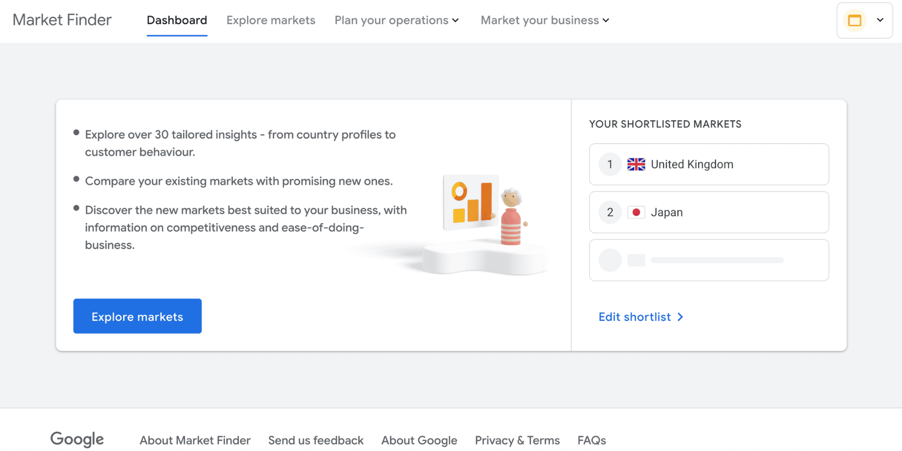The width and height of the screenshot is (902, 451).
Task: Click the empty third shortlist slot
Action: click(708, 260)
